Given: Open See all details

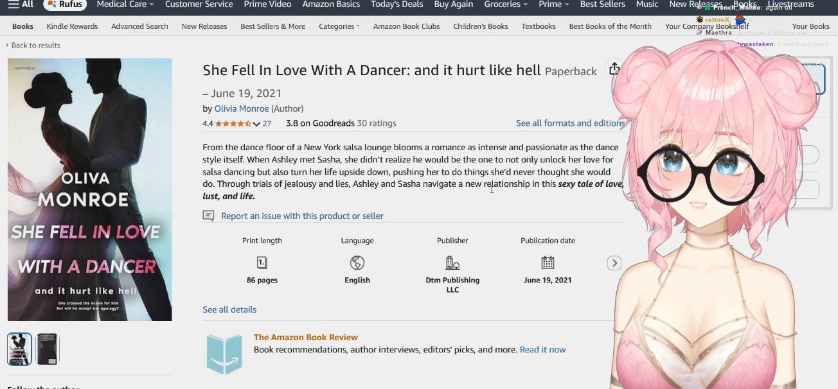Looking at the screenshot, I should tap(229, 309).
